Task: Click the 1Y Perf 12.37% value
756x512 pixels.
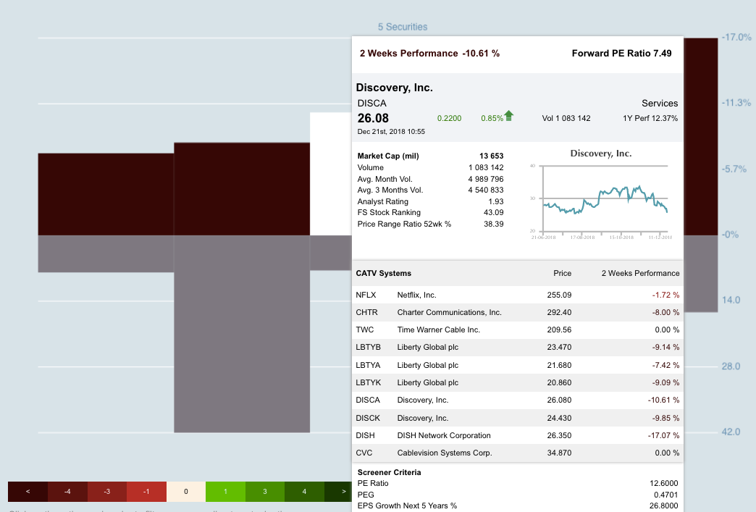Action: pyautogui.click(x=650, y=118)
